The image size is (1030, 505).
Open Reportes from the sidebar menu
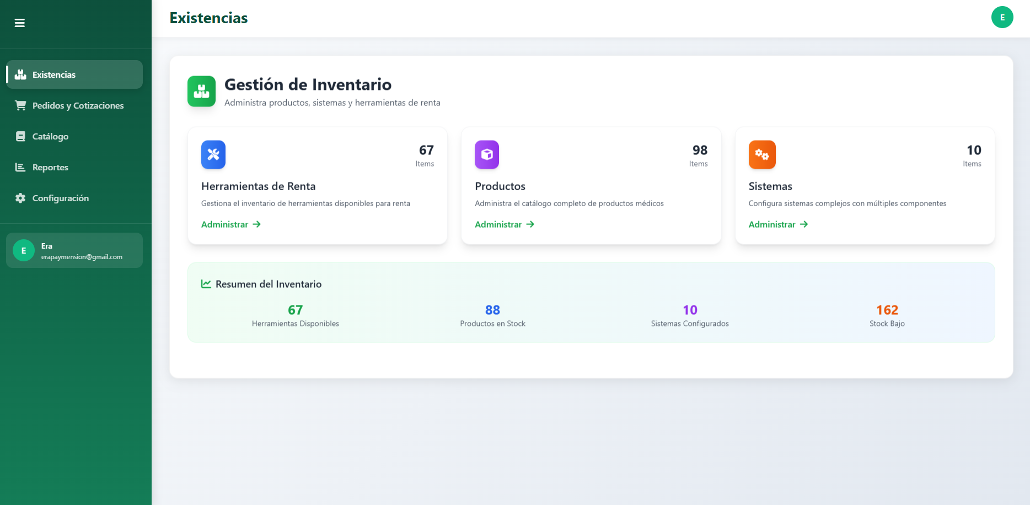click(x=50, y=167)
